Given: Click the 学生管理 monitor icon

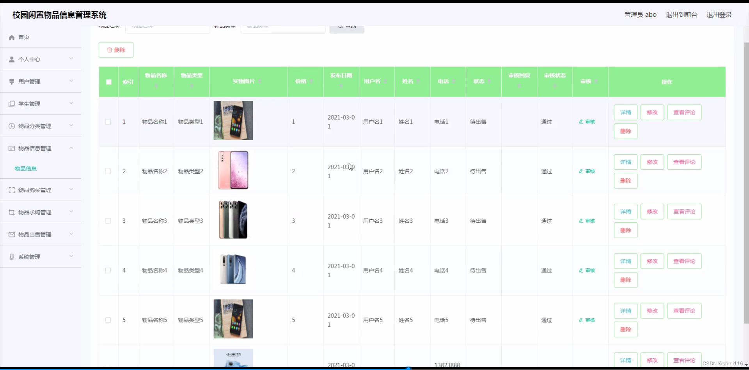Looking at the screenshot, I should [11, 104].
